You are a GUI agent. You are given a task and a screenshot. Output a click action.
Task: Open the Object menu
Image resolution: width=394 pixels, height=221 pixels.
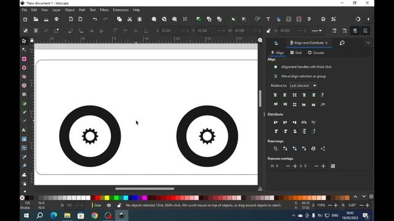[70, 10]
